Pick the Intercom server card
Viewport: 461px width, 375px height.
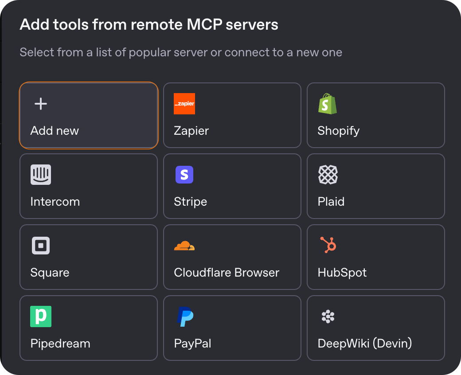89,186
